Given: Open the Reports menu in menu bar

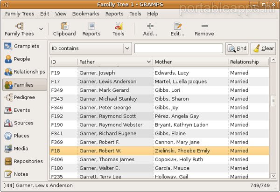Looking at the screenshot, I should coord(114,14).
